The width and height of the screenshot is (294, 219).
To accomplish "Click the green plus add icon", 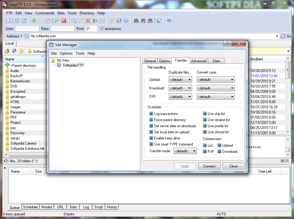I will point(34,21).
